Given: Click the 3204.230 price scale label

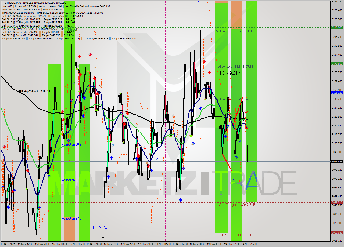Looking at the screenshot, I should (x=337, y=37).
